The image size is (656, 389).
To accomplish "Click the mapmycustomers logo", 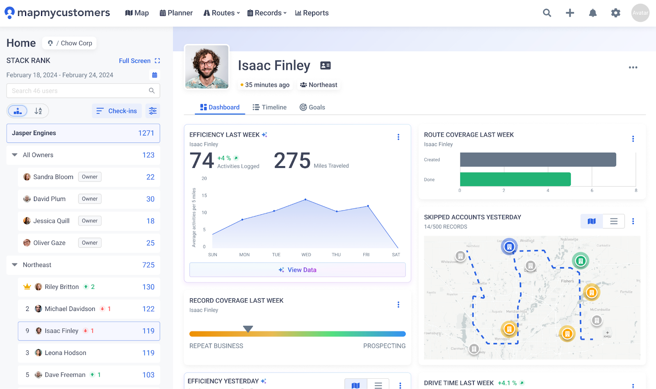I will pyautogui.click(x=57, y=13).
